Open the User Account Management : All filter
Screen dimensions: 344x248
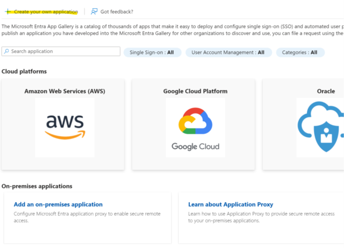(229, 52)
